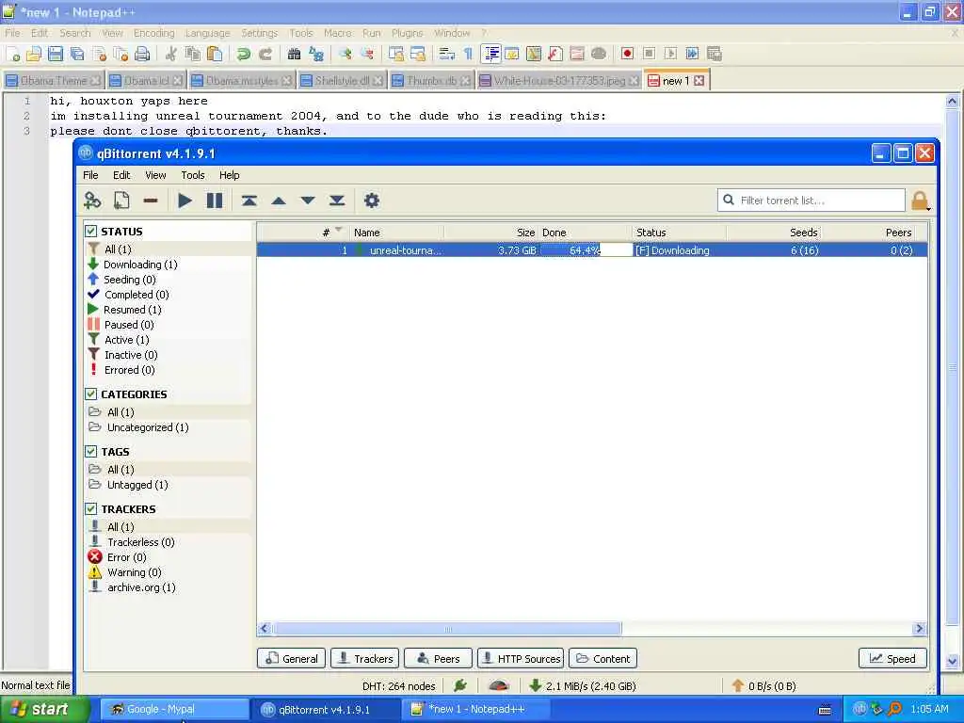
Task: Move torrent down in the queue
Action: point(308,201)
